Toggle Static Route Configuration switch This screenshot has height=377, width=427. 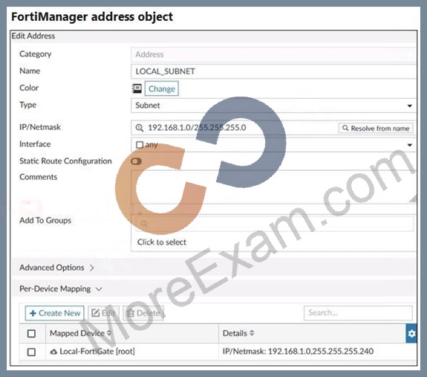pyautogui.click(x=136, y=161)
